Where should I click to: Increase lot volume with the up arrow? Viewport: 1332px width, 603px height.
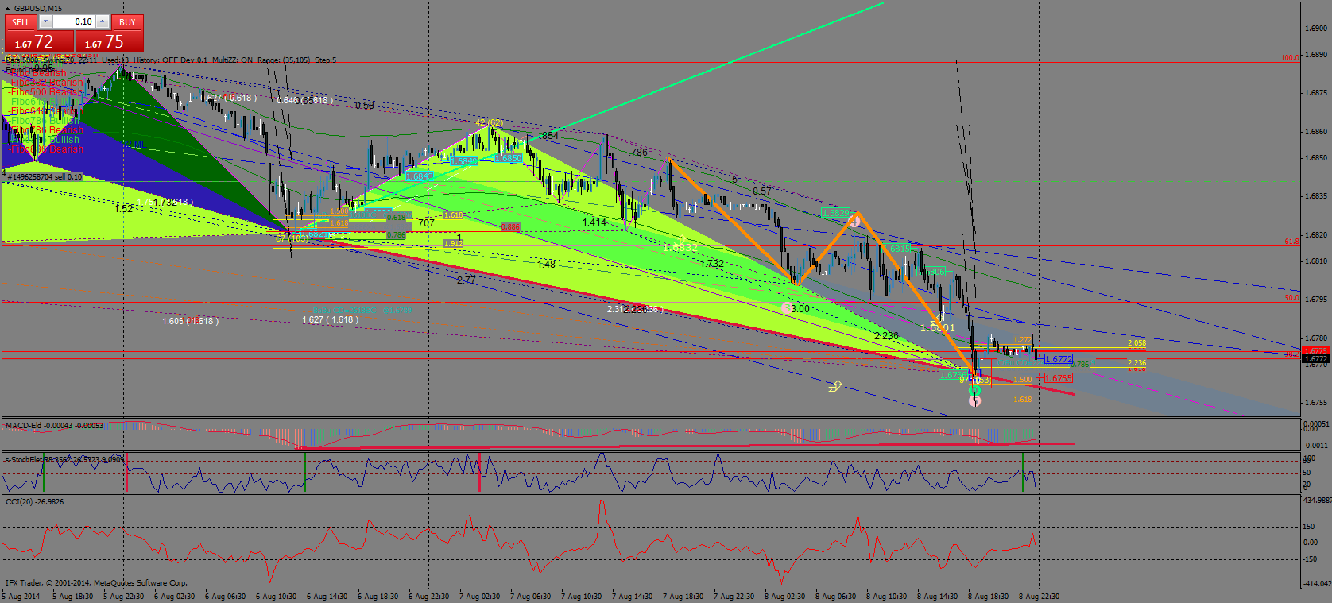tap(102, 22)
